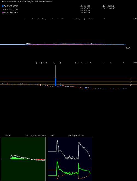137x181 pixels.
Task: Select the 'DOW PT: 1.04' legend text
Action: [11, 13]
